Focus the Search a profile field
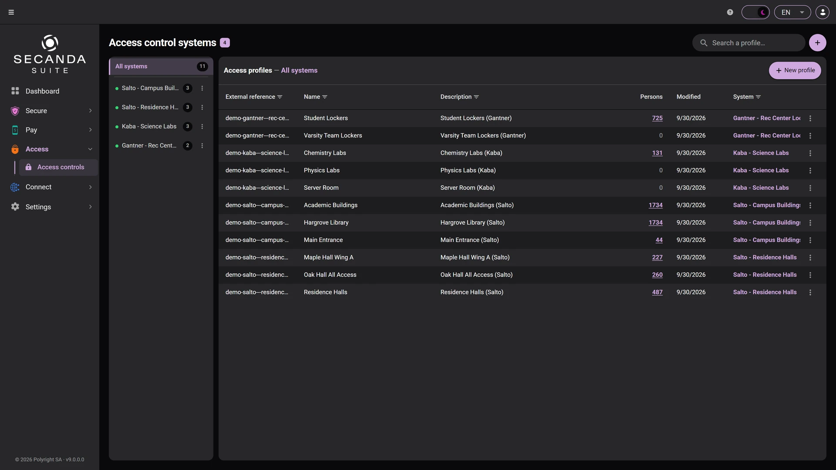This screenshot has width=836, height=470. [748, 43]
